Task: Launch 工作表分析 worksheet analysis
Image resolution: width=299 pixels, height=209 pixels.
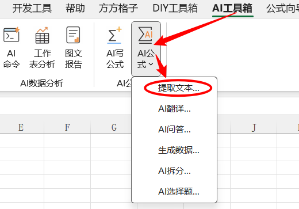Action: pos(42,48)
